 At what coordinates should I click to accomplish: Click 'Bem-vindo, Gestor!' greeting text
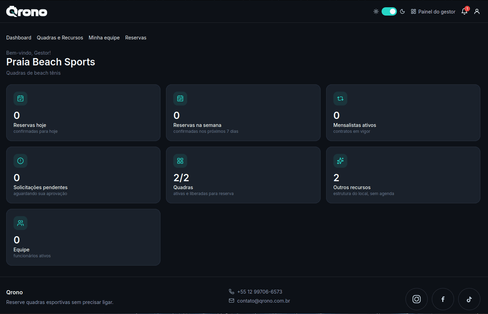click(28, 53)
